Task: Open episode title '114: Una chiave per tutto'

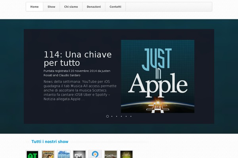Action: tap(78, 59)
